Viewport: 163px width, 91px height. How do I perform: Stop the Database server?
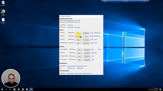tap(86, 36)
